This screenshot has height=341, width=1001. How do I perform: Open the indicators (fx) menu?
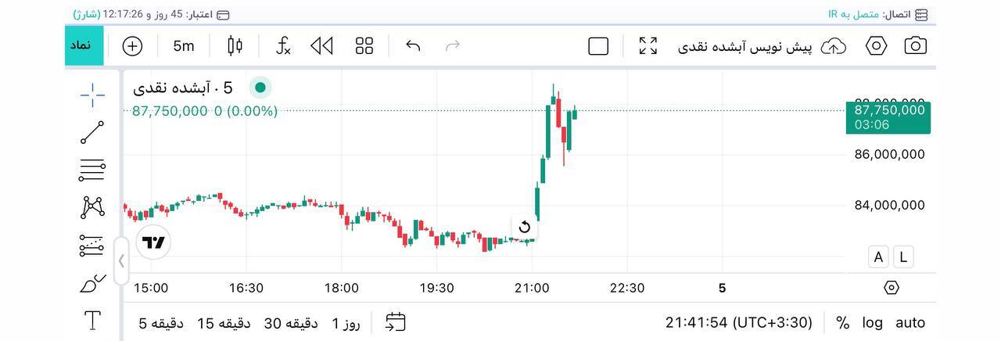(x=283, y=46)
